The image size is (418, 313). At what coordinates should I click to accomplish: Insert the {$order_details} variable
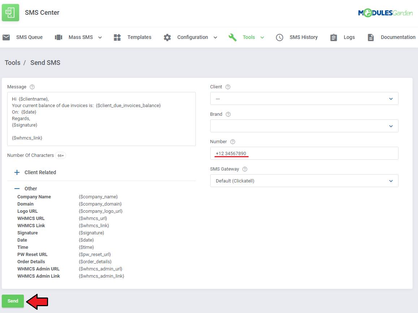(x=95, y=262)
